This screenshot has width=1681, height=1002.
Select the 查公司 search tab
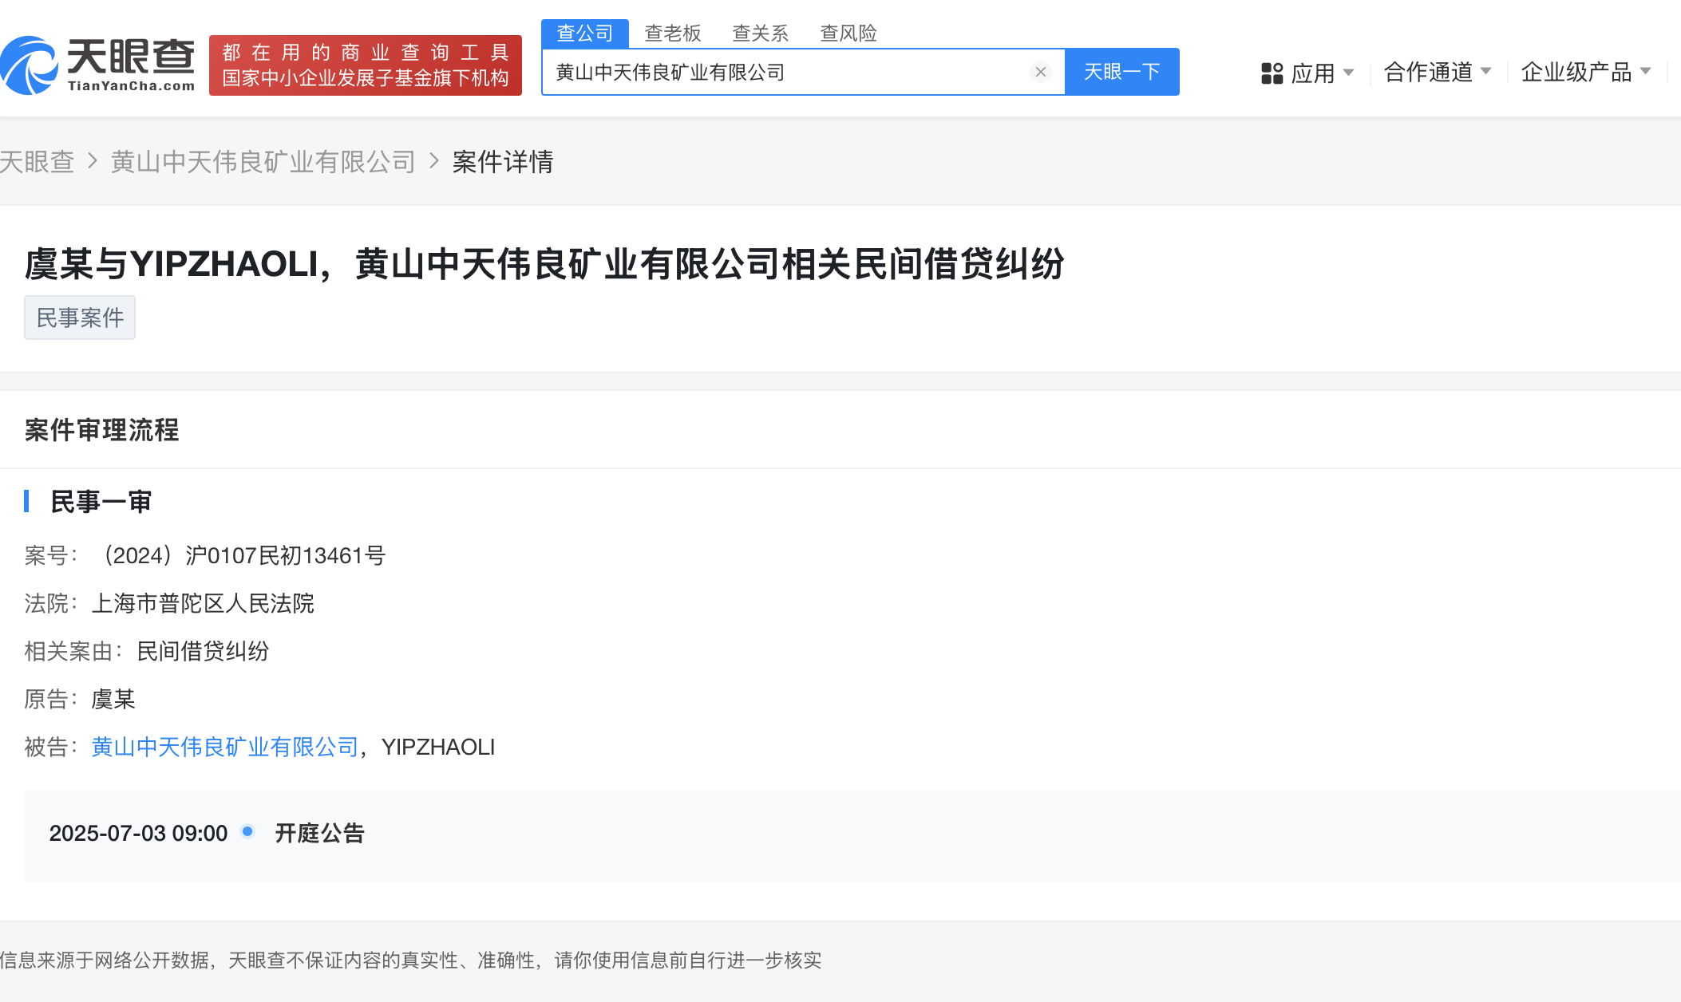[x=584, y=34]
